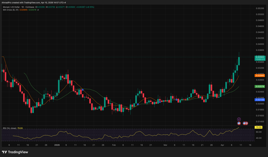This screenshot has height=157, width=268.
Task: Click the rightmost US flag event icon
Action: point(246,123)
